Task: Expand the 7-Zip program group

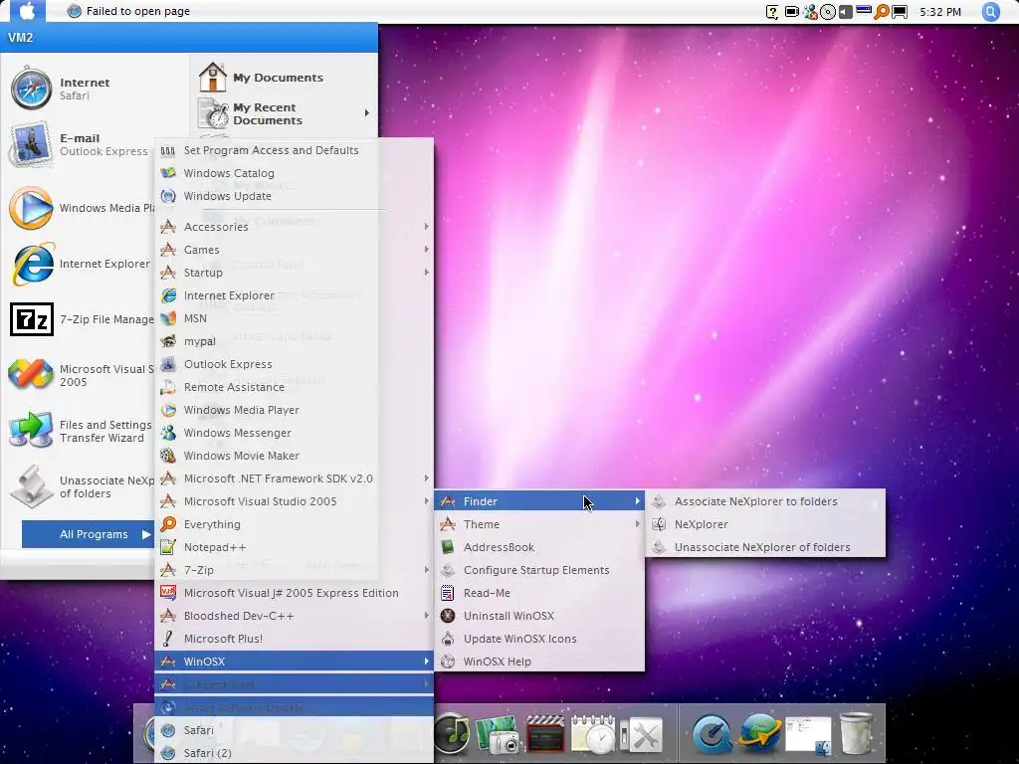Action: 295,570
